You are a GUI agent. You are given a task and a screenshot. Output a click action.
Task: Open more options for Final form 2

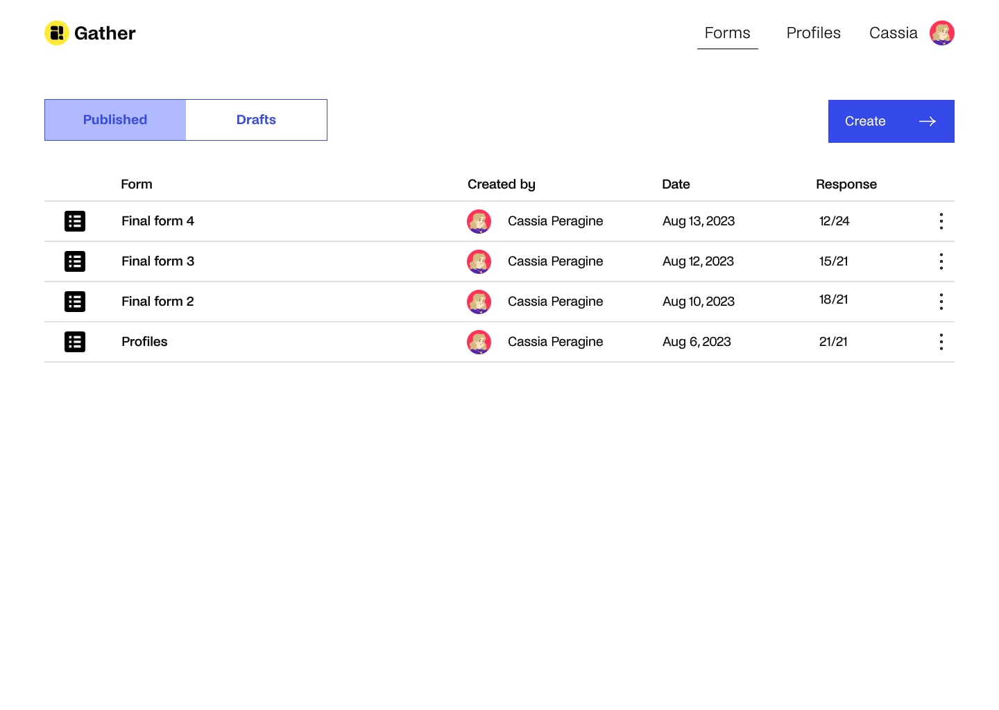point(941,302)
